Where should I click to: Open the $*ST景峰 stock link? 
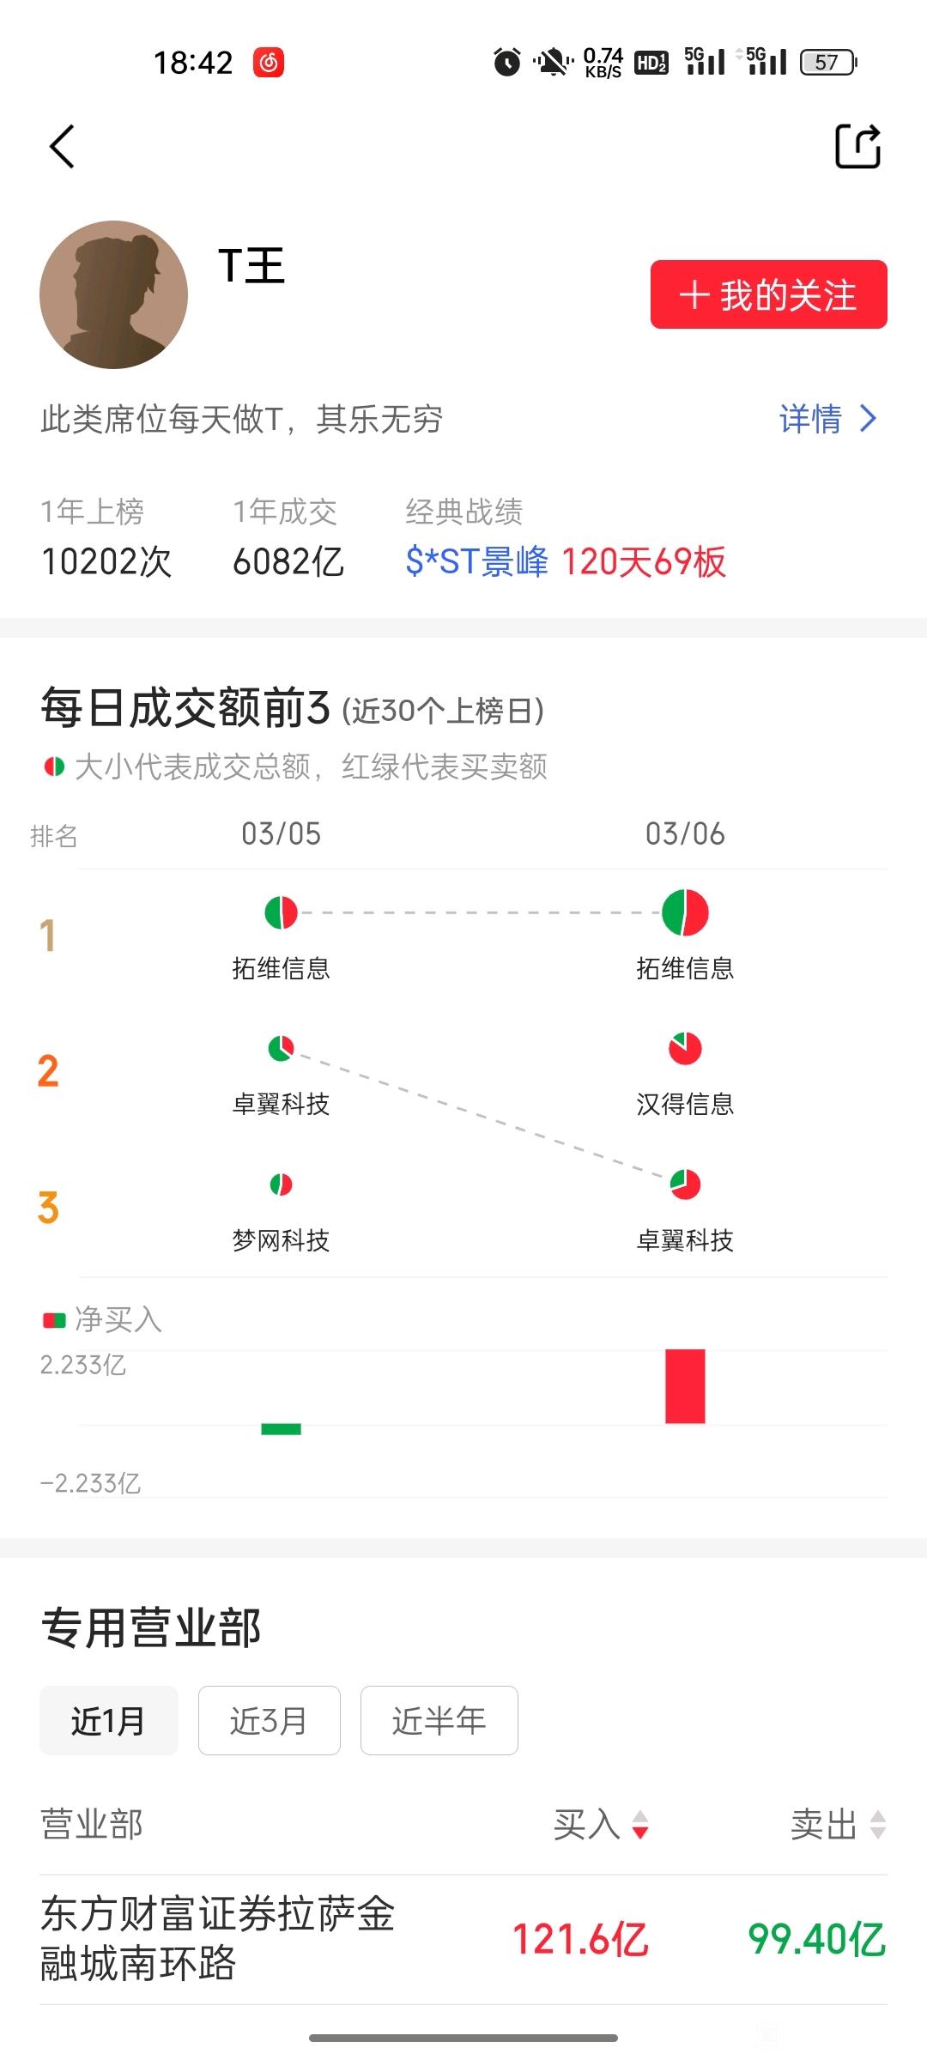477,562
